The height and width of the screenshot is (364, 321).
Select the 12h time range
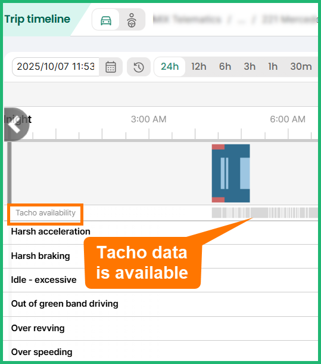[199, 67]
